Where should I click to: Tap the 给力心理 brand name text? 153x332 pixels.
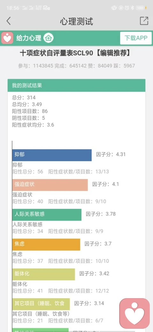click(29, 38)
